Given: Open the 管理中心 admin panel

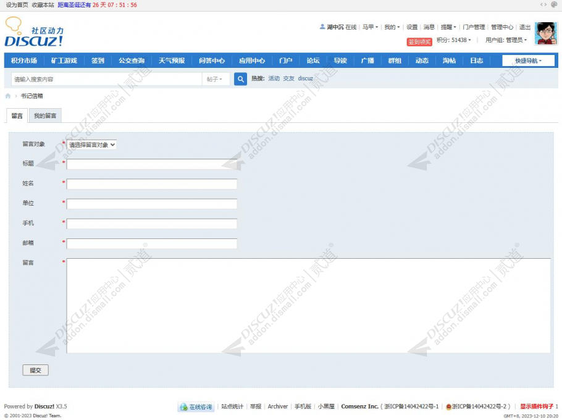Looking at the screenshot, I should [504, 27].
